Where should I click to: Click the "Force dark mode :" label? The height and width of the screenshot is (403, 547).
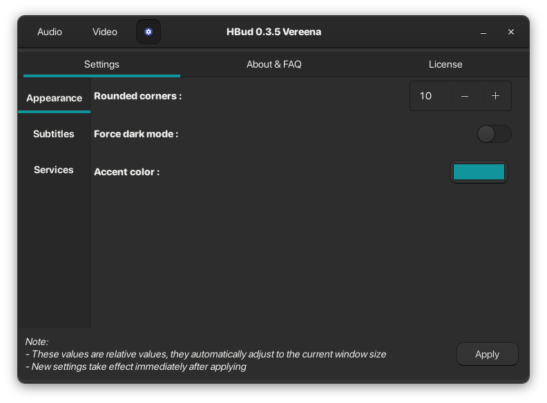click(x=136, y=134)
